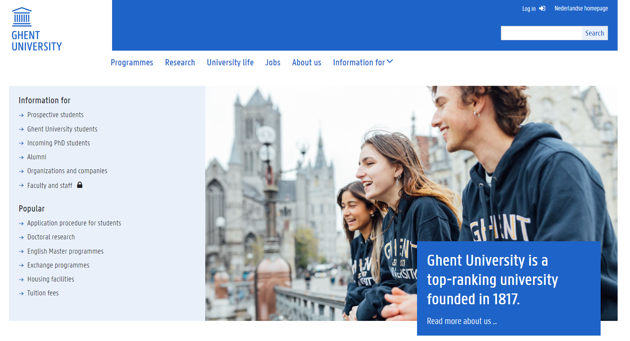Open the About us menu item

pyautogui.click(x=307, y=62)
